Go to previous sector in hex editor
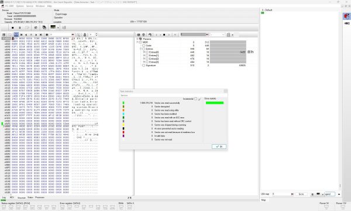The image size is (351, 211). pyautogui.click(x=26, y=35)
